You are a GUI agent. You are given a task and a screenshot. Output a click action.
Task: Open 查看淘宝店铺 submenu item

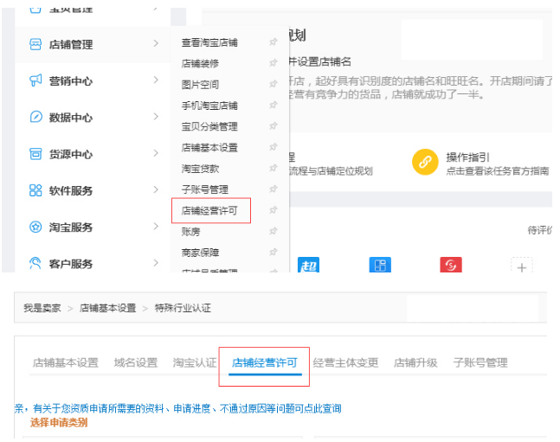point(209,42)
